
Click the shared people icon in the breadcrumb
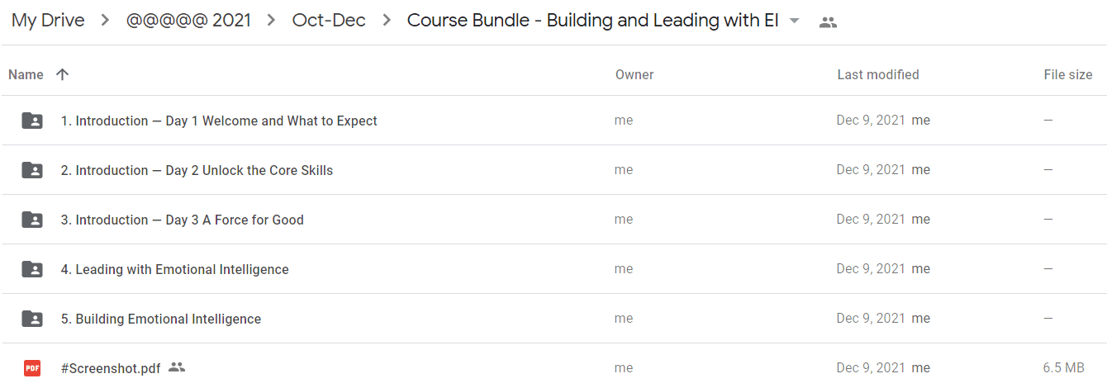[828, 22]
